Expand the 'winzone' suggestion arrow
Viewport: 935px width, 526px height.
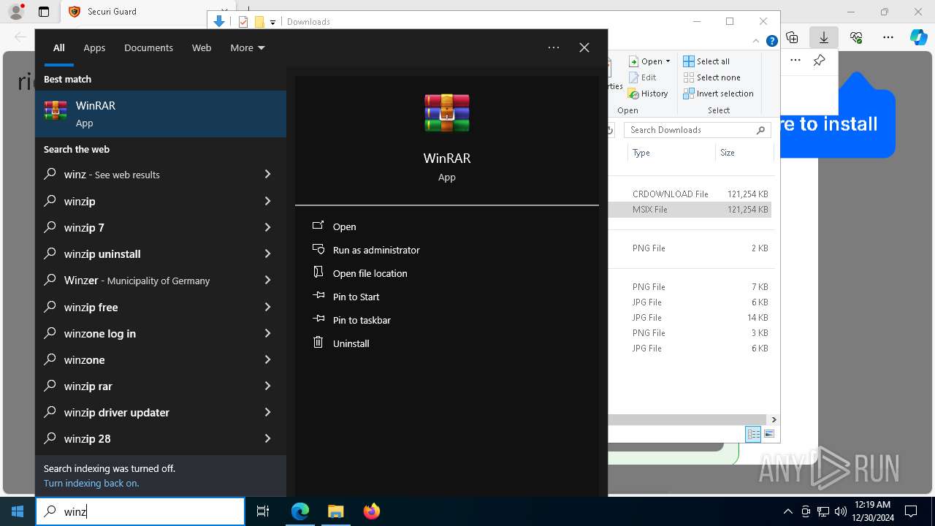pyautogui.click(x=267, y=359)
